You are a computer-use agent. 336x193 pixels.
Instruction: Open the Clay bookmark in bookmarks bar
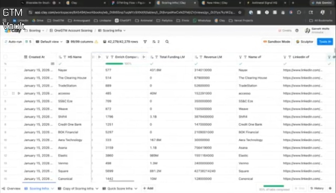(x=220, y=21)
